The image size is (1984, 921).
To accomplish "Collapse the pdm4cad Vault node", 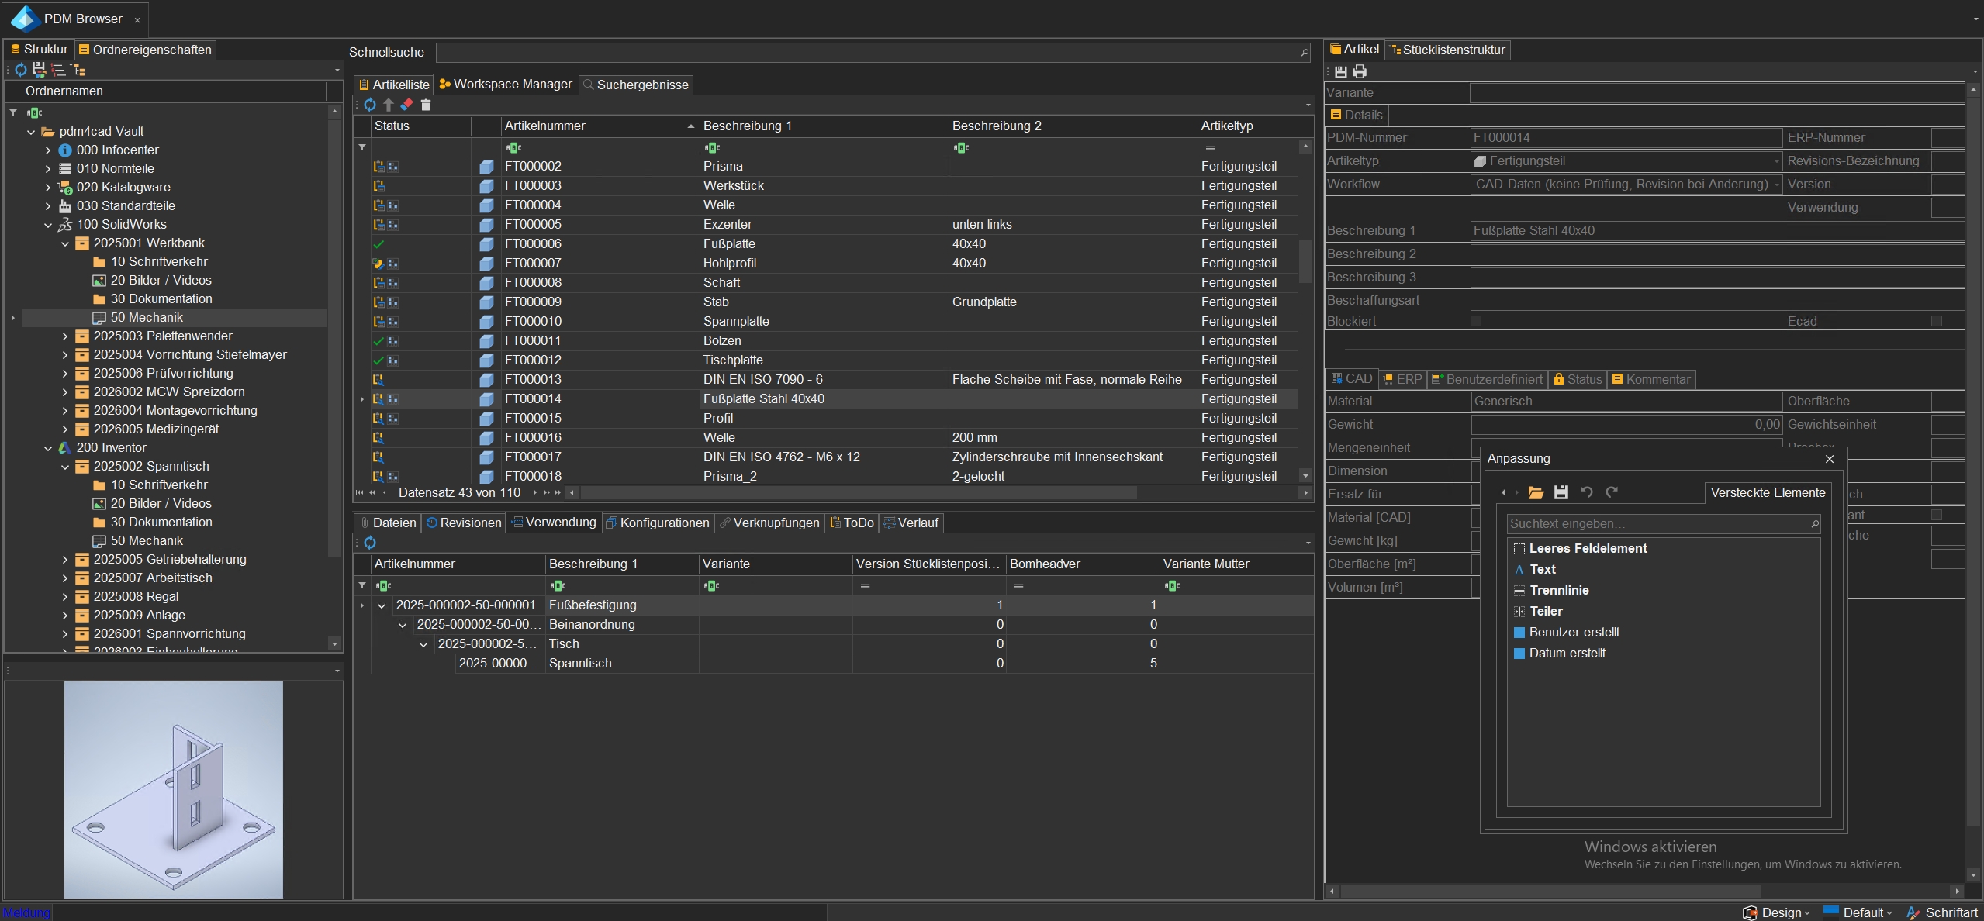I will [31, 132].
